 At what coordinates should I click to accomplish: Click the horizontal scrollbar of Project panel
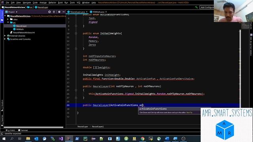click(x=34, y=127)
